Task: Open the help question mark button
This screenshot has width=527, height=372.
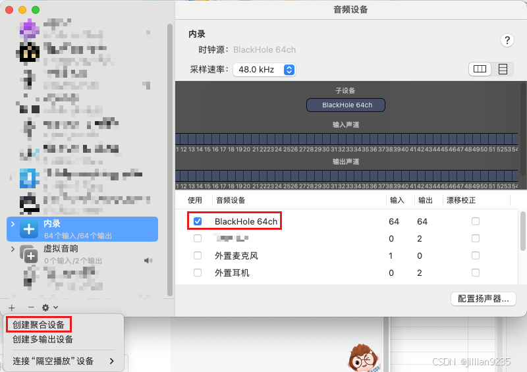Action: pos(507,40)
